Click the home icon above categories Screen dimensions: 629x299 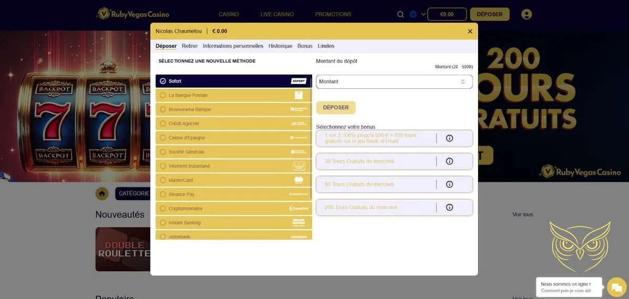pyautogui.click(x=102, y=193)
